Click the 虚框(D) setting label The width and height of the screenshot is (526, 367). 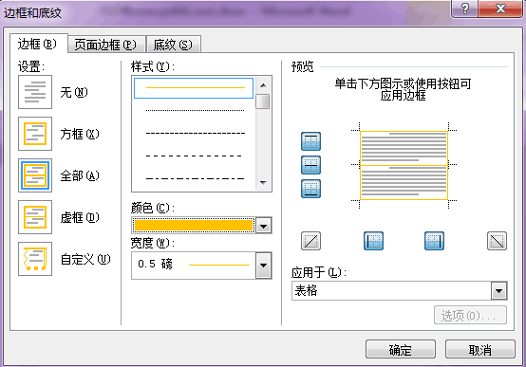[x=80, y=217]
